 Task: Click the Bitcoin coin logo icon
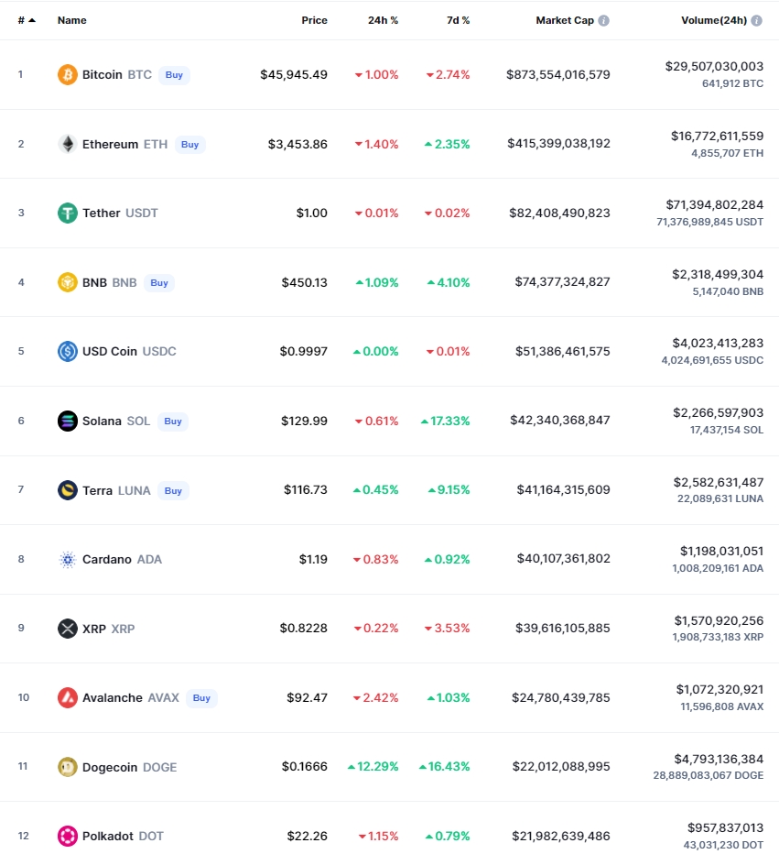coord(68,74)
